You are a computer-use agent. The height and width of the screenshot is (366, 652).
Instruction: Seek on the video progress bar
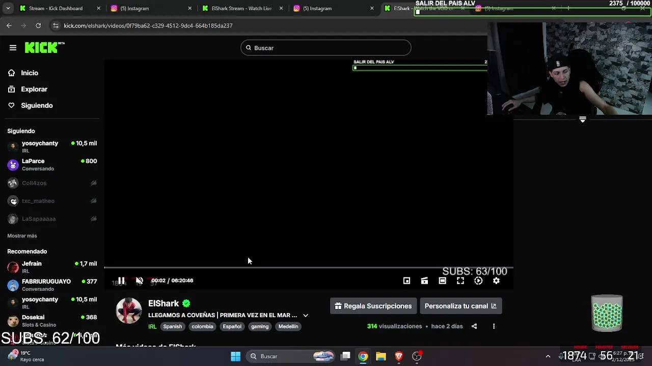click(309, 267)
